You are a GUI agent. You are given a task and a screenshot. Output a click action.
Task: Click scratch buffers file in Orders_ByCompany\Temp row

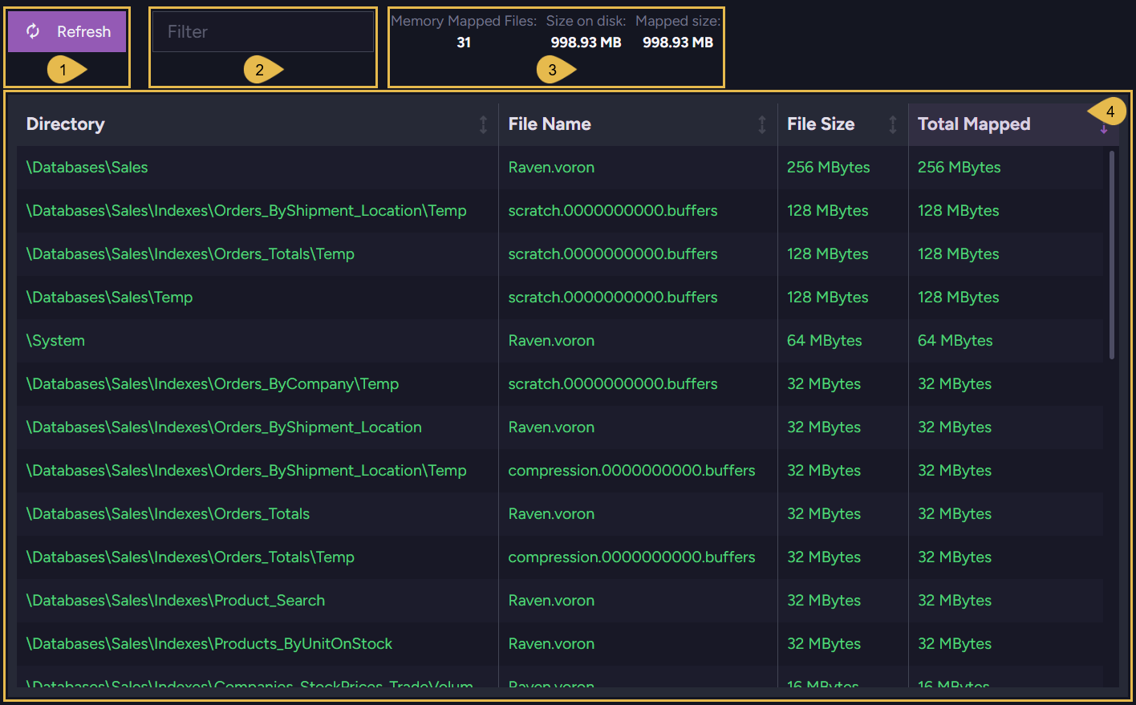(x=613, y=384)
